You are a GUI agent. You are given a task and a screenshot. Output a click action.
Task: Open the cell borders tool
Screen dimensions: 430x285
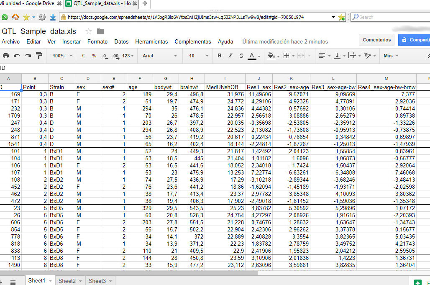286,56
